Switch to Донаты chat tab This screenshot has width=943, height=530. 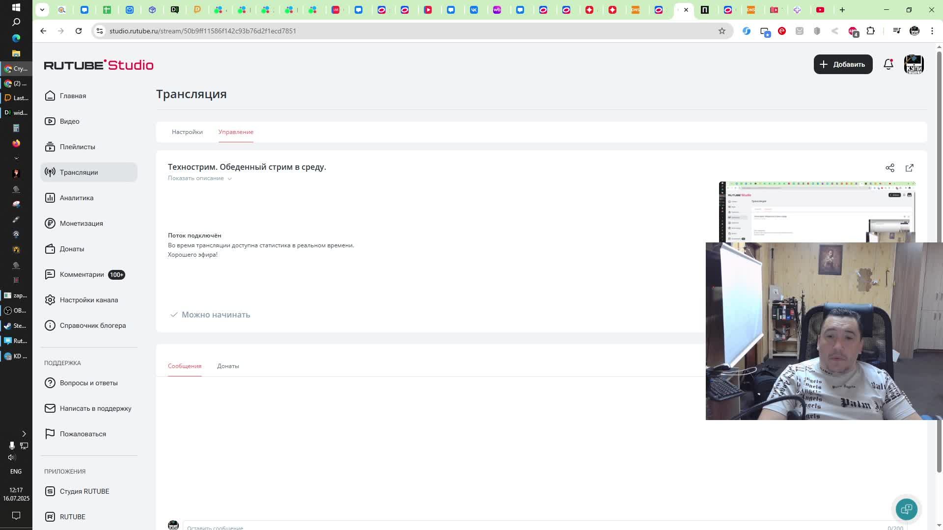click(x=228, y=366)
